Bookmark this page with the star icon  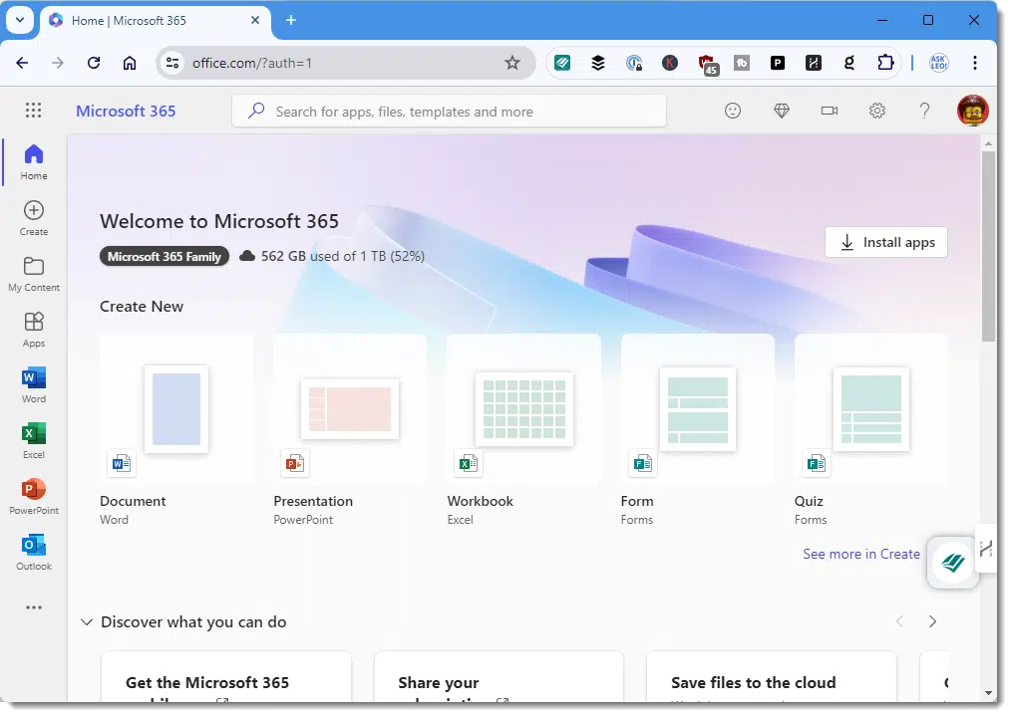(x=512, y=63)
